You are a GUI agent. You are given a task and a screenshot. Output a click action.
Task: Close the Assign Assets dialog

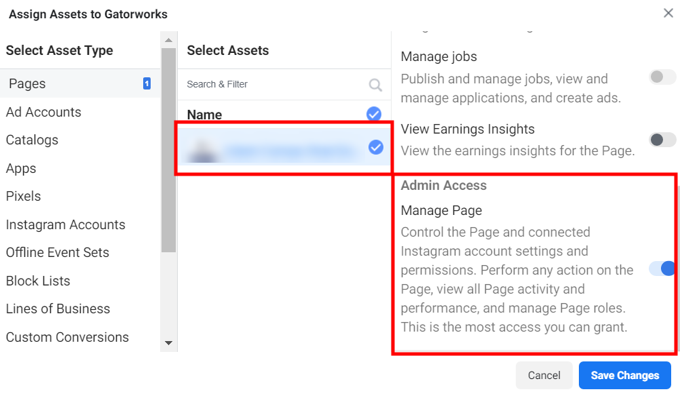point(668,13)
